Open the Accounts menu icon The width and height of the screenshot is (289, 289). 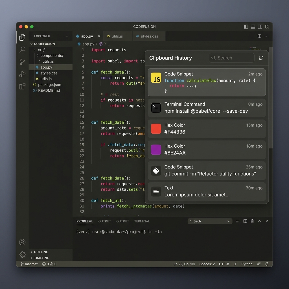pyautogui.click(x=22, y=242)
